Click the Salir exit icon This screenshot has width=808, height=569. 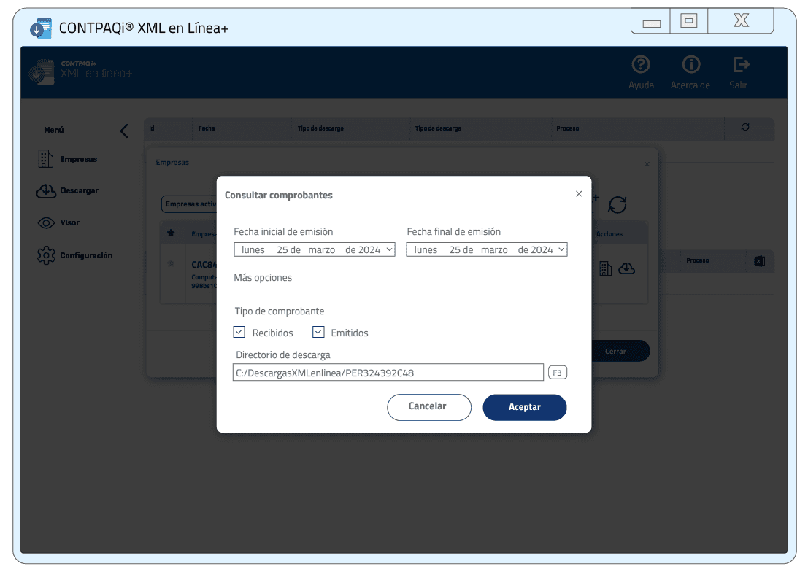tap(740, 66)
